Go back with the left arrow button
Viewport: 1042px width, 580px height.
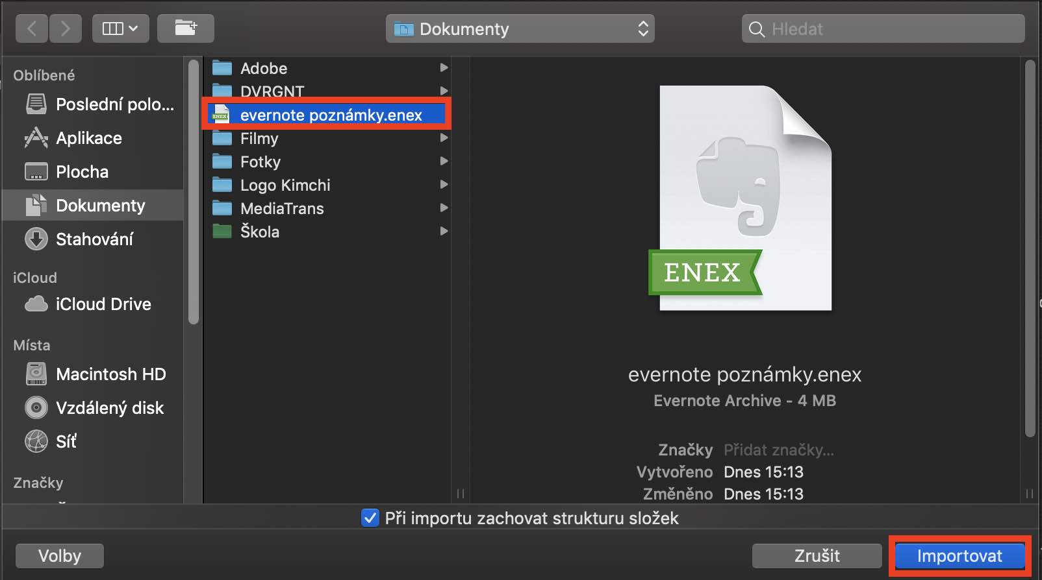[32, 29]
